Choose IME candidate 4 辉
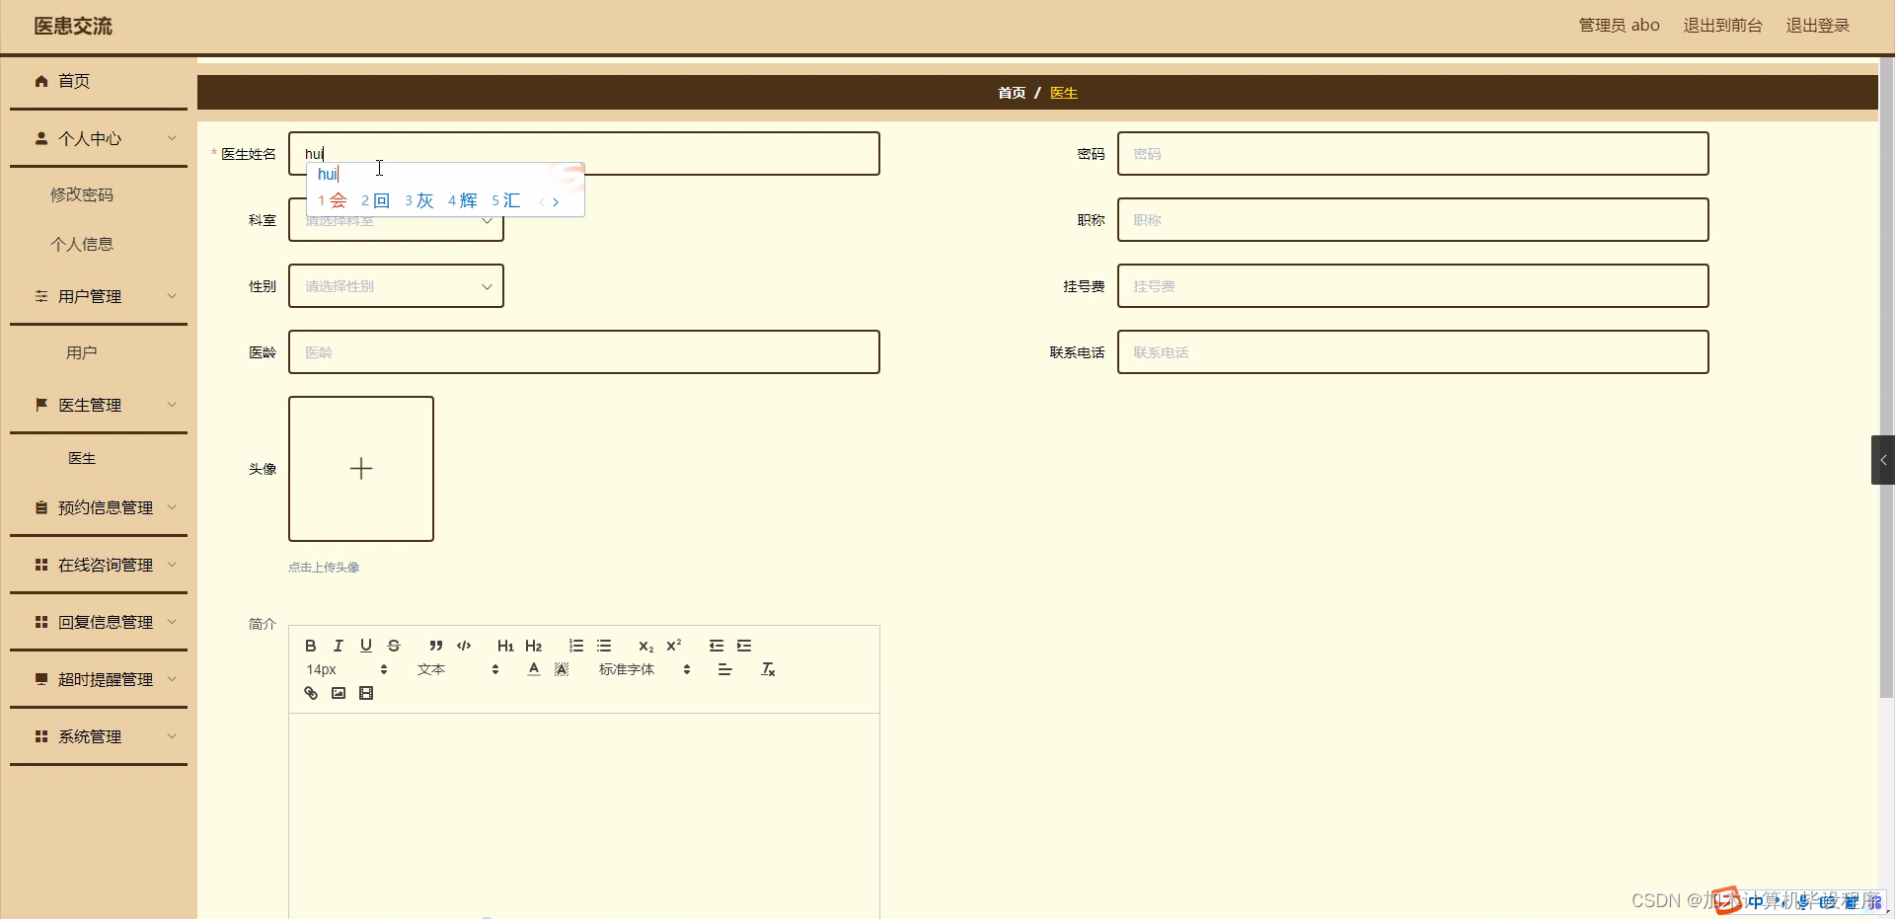The height and width of the screenshot is (919, 1895). tap(463, 200)
